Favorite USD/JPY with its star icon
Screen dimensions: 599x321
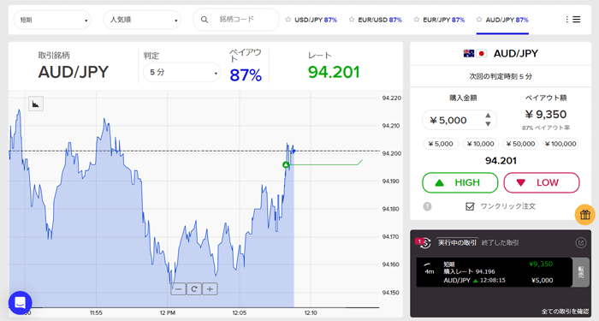(x=288, y=20)
